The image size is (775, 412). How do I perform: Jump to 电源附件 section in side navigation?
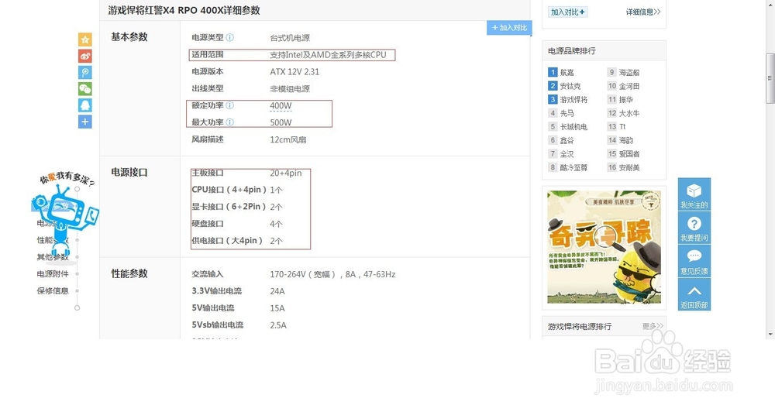[53, 273]
